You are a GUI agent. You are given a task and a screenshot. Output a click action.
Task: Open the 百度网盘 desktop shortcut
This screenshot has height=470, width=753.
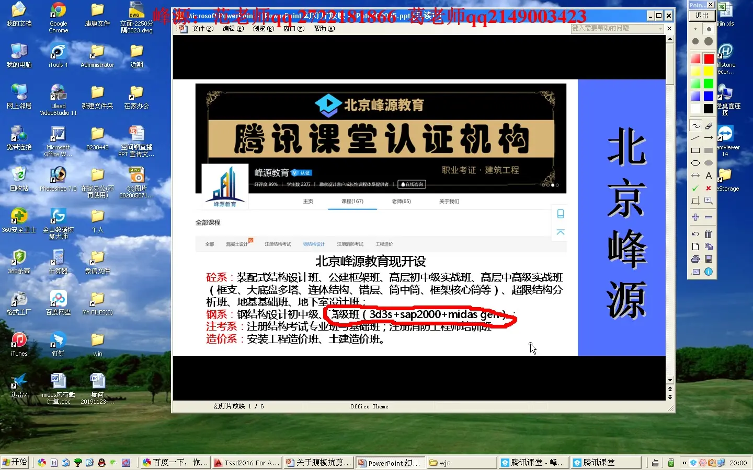[x=58, y=302]
